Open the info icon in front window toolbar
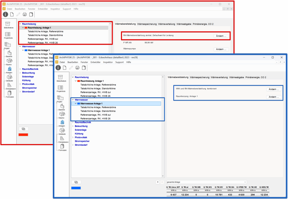 tap(58, 68)
